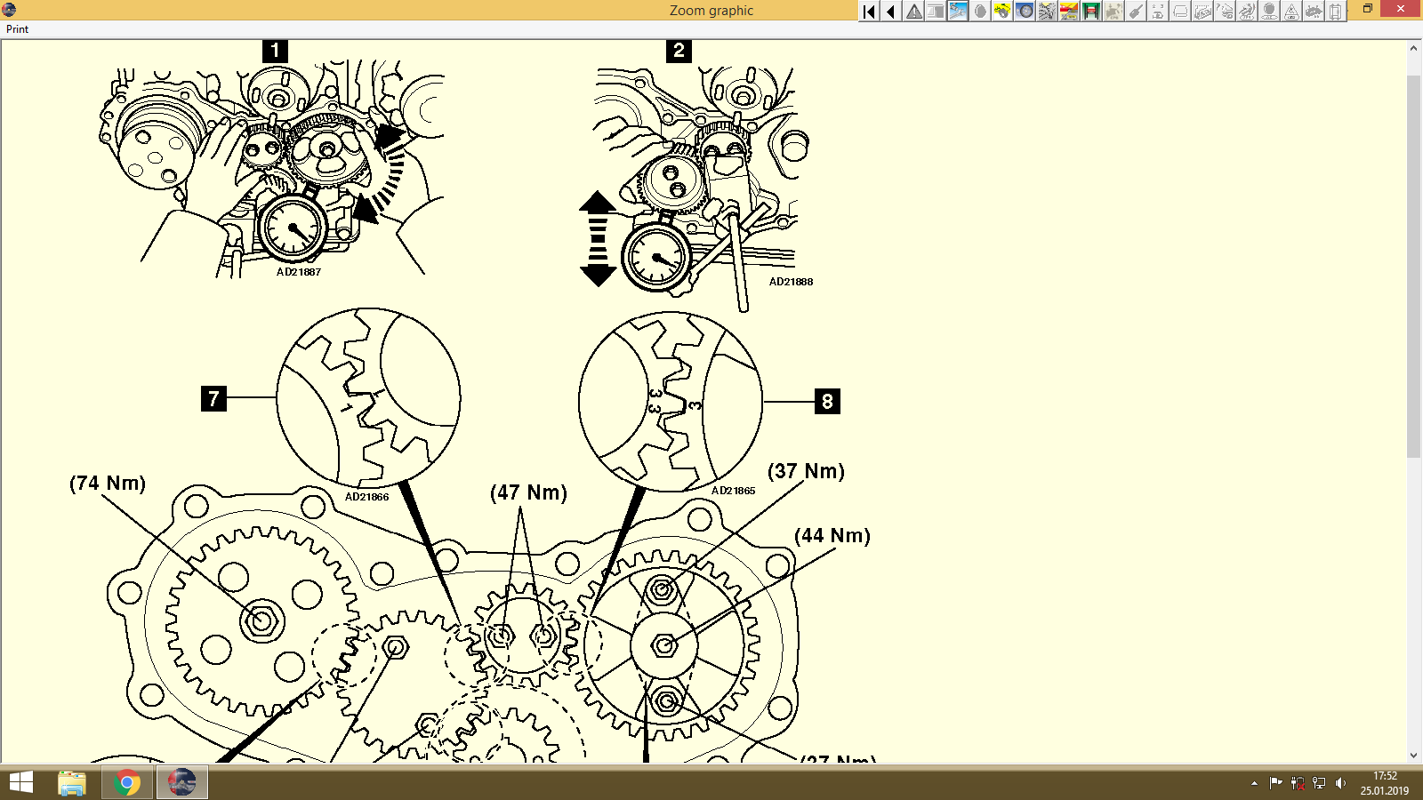Click the Action Center flag in system tray
The image size is (1423, 800).
1275,782
